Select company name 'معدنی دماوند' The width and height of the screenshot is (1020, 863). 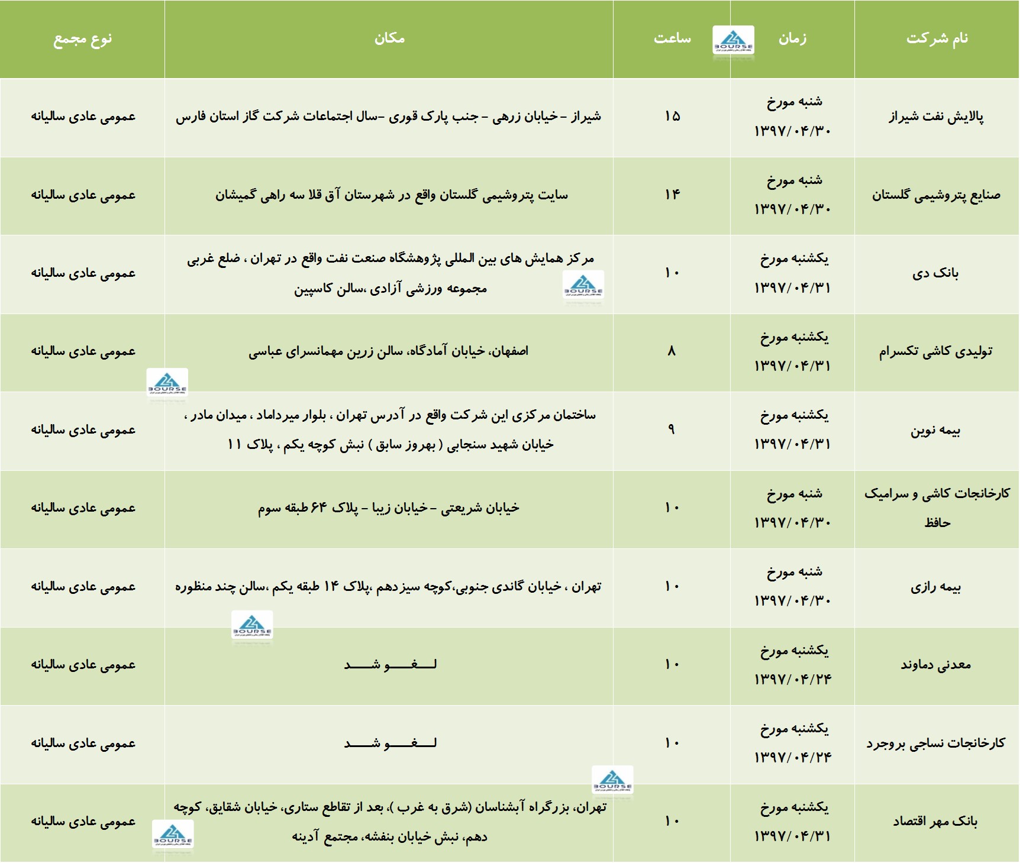click(x=936, y=665)
